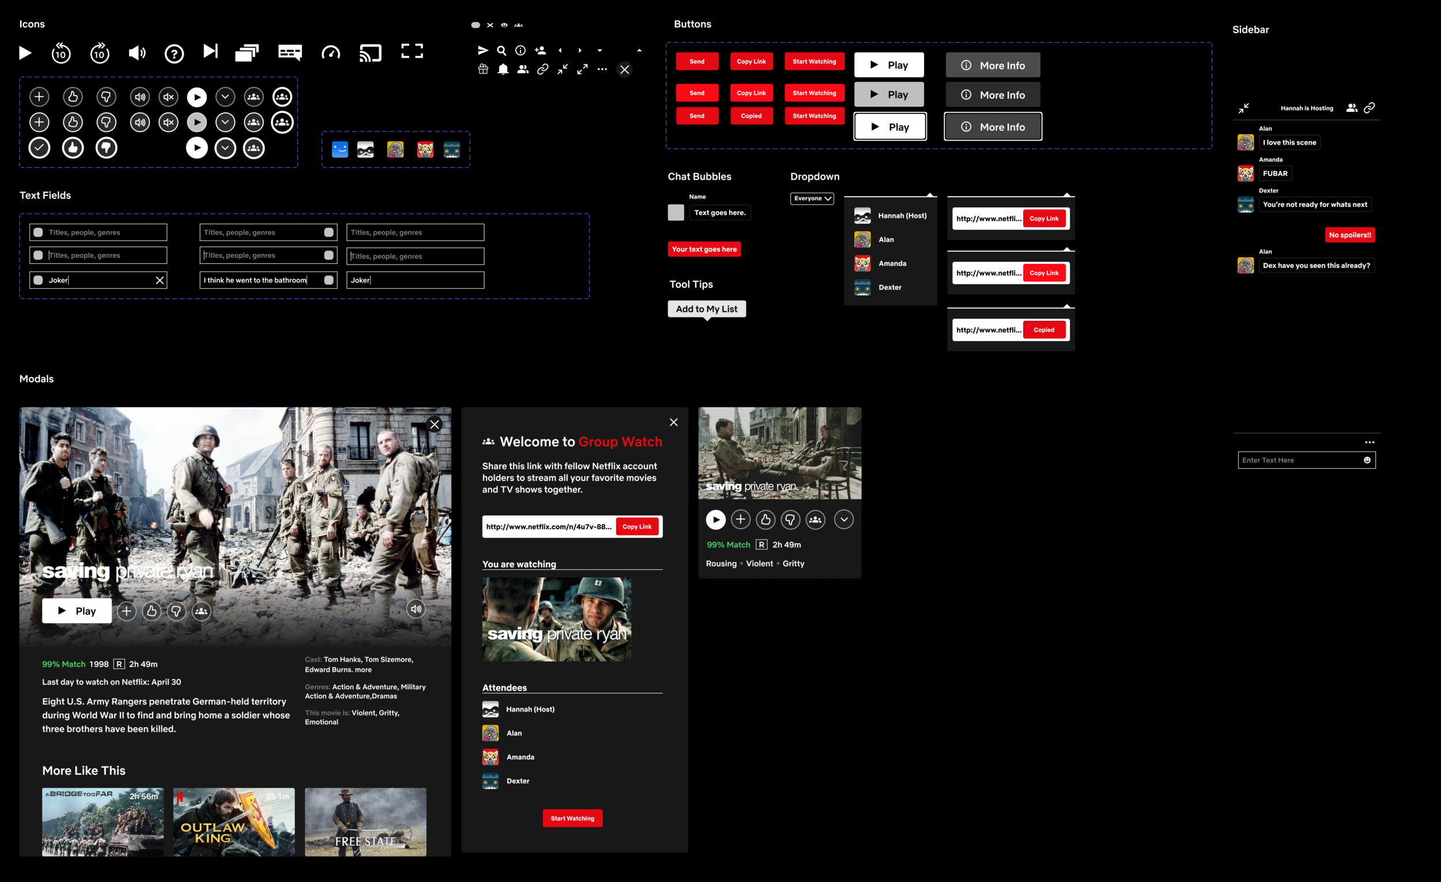
Task: Select the blue smiley avatar
Action: point(339,150)
